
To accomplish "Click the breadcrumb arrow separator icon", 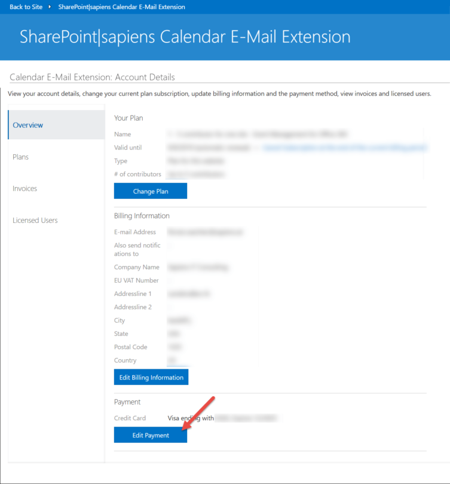I will pos(50,7).
